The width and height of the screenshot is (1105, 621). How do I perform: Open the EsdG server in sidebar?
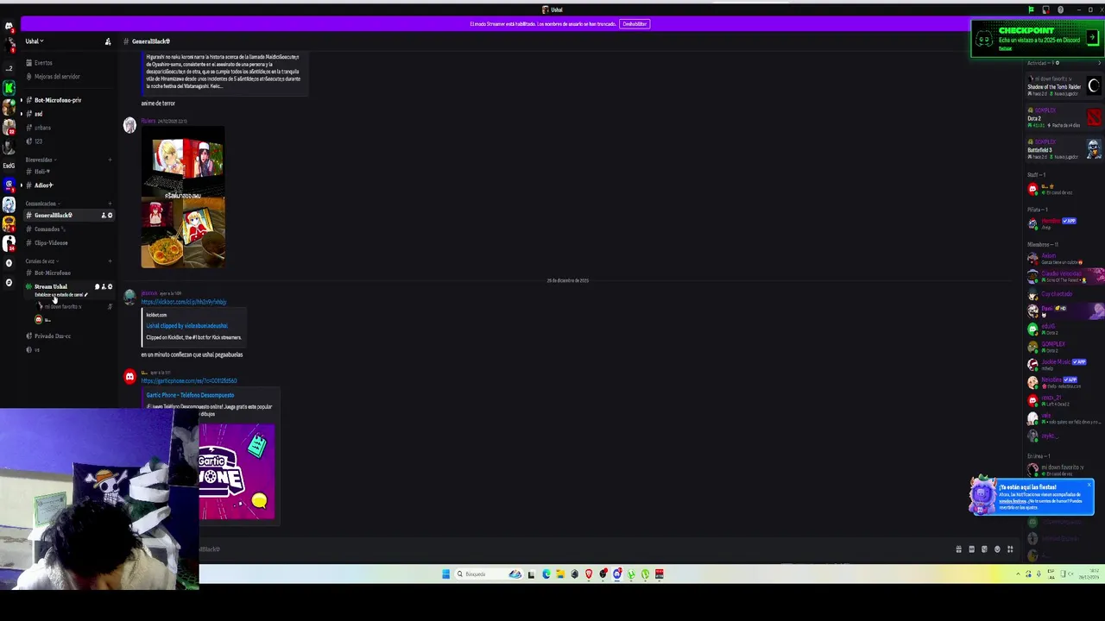point(9,166)
